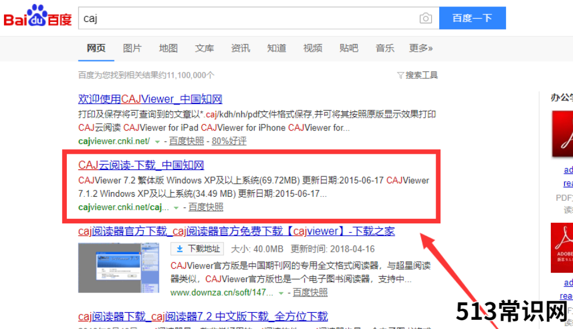Select the 视频 tab

[313, 48]
